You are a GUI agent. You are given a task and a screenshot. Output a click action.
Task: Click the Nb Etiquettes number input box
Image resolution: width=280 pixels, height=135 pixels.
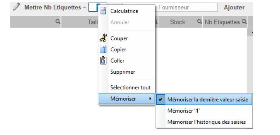pyautogui.click(x=94, y=7)
